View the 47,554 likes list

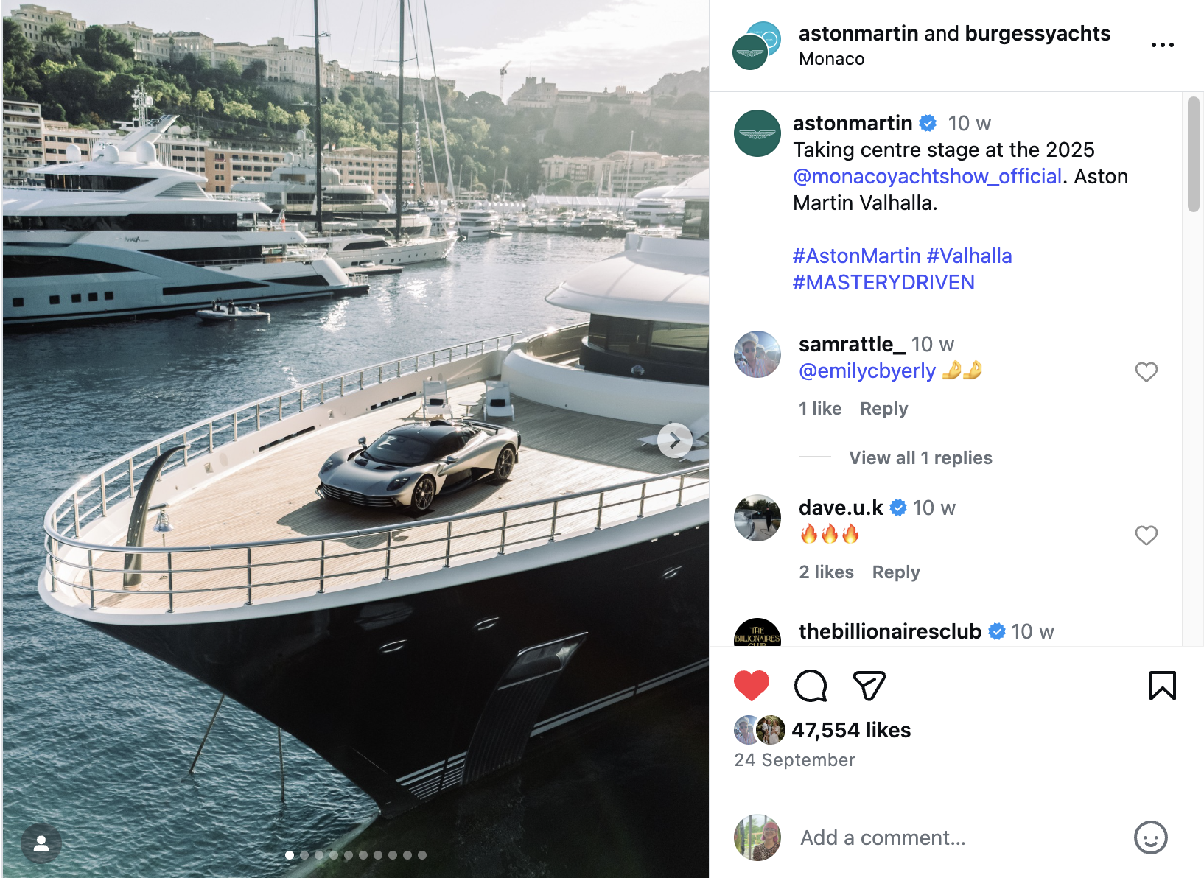[851, 730]
